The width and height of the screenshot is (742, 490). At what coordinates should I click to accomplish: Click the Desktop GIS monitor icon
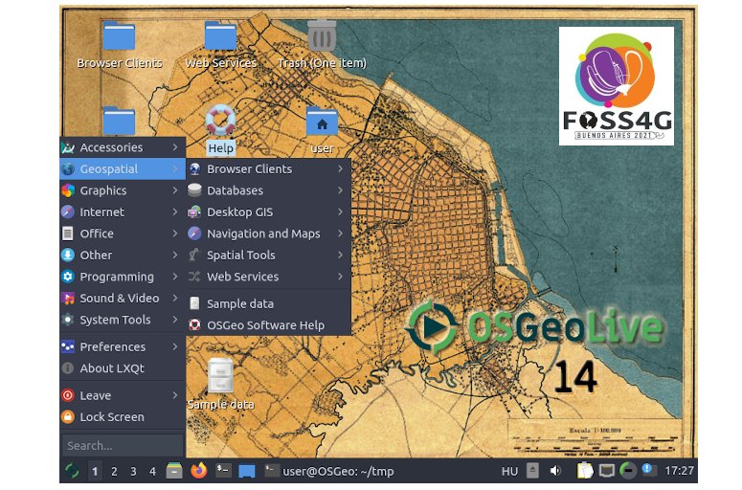[x=194, y=212]
